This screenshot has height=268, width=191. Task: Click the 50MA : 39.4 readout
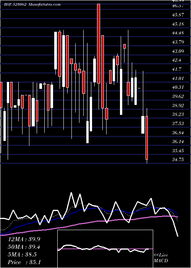click(x=24, y=247)
